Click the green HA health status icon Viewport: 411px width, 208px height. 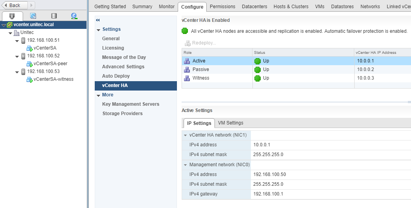pyautogui.click(x=185, y=31)
